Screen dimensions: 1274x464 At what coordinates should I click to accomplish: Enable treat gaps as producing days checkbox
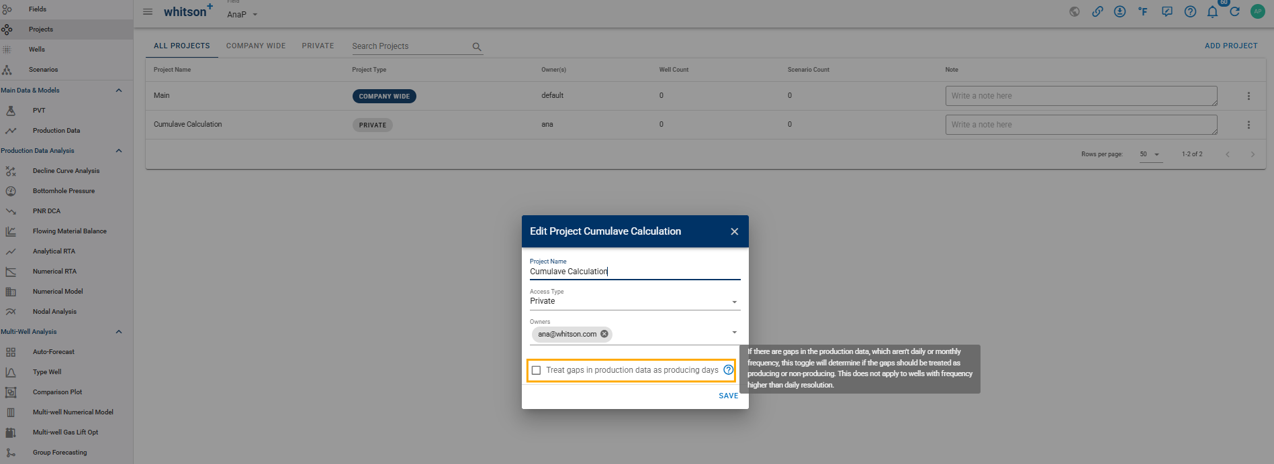pos(536,370)
